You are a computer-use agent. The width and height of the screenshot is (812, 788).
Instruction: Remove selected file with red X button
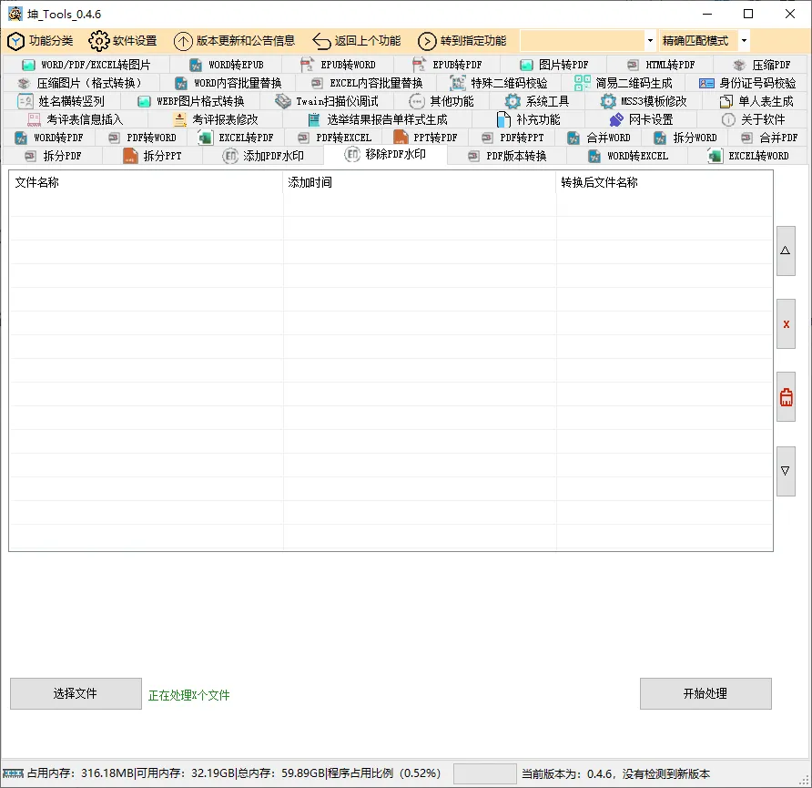pos(786,323)
